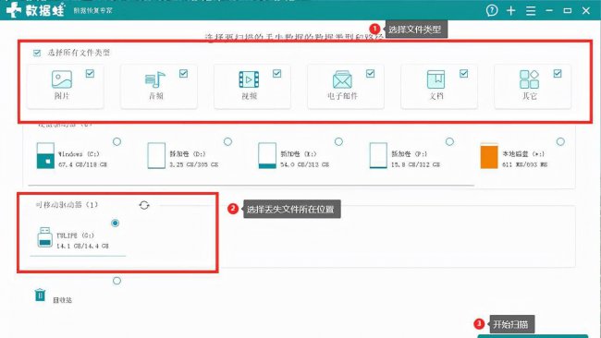Click the 新加卷 (D:) drive icon

[156, 155]
